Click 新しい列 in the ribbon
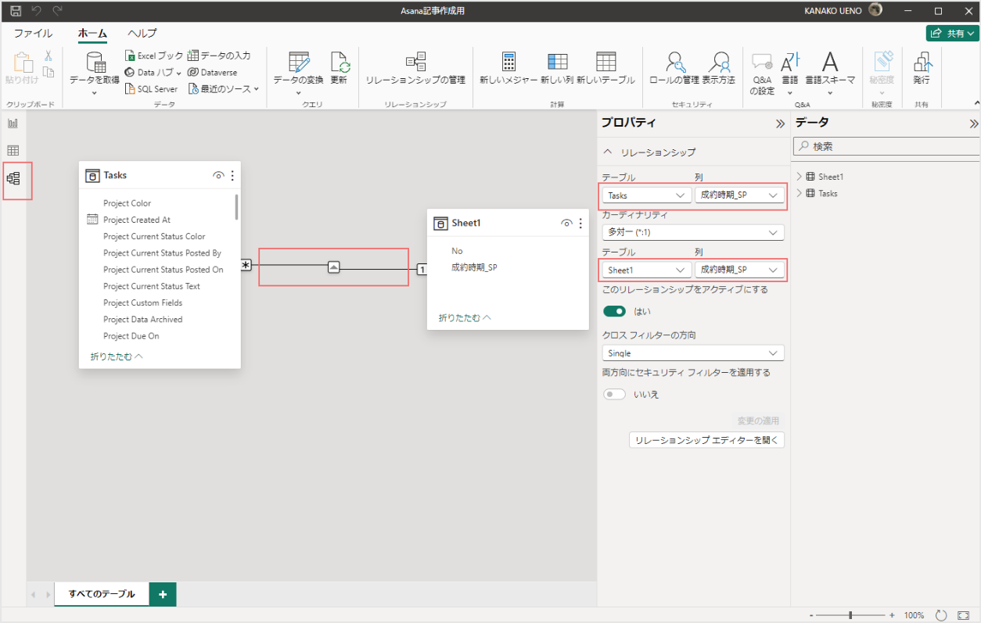The width and height of the screenshot is (981, 623). [x=557, y=69]
